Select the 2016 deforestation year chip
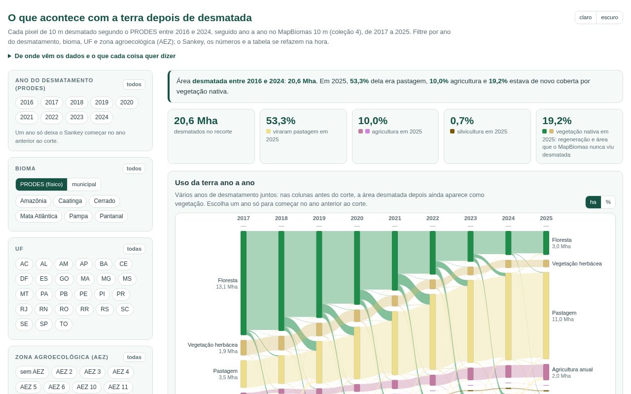 click(27, 102)
